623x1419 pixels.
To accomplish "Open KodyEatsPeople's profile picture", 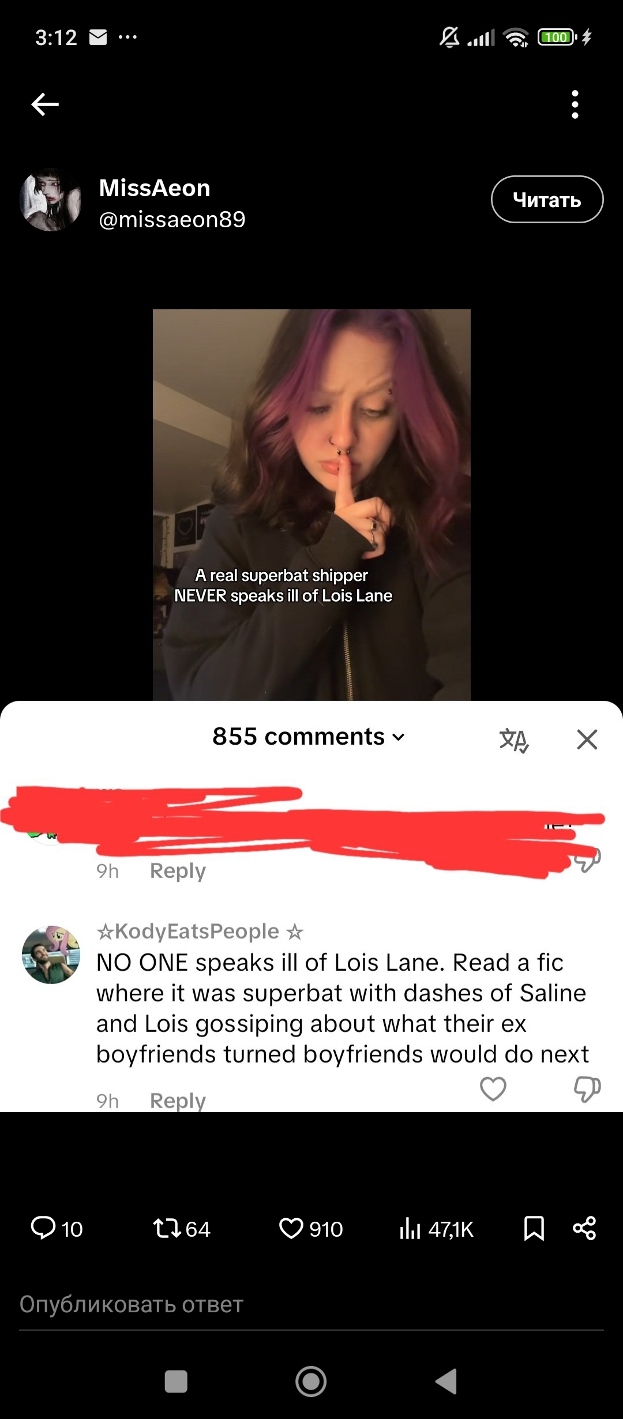I will [x=51, y=955].
